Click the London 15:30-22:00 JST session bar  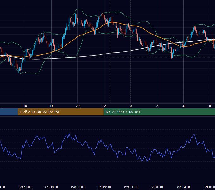[61, 112]
